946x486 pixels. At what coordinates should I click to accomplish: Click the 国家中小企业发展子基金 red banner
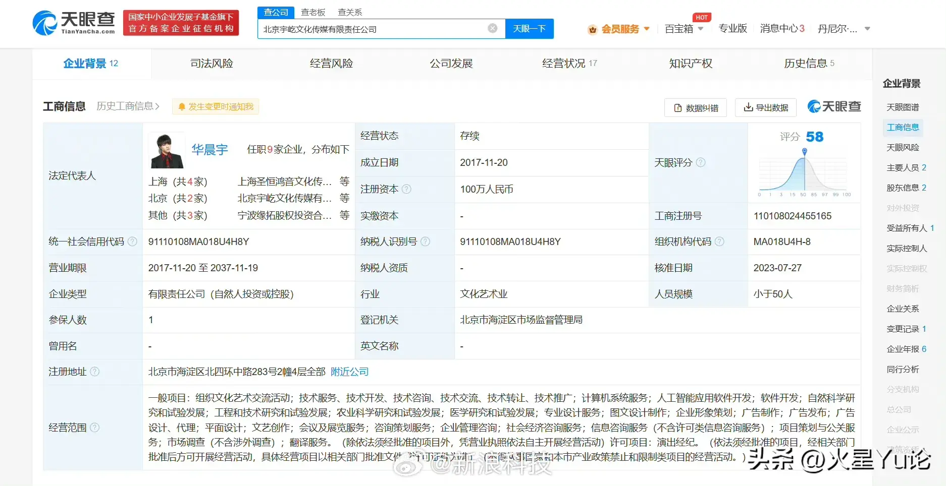[x=181, y=23]
